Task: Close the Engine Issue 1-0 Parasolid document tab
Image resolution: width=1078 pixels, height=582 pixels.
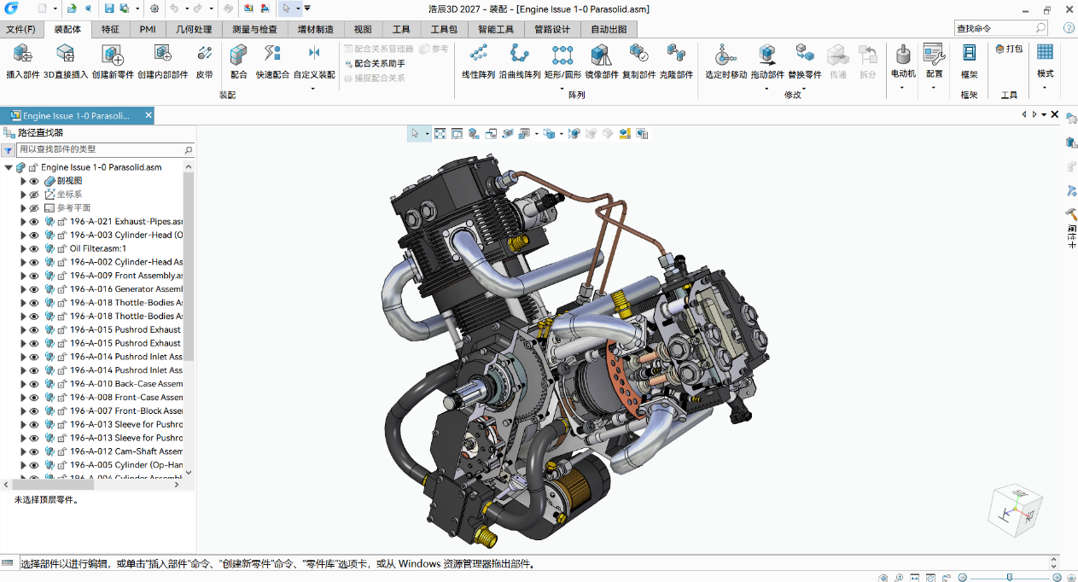Action: point(149,115)
